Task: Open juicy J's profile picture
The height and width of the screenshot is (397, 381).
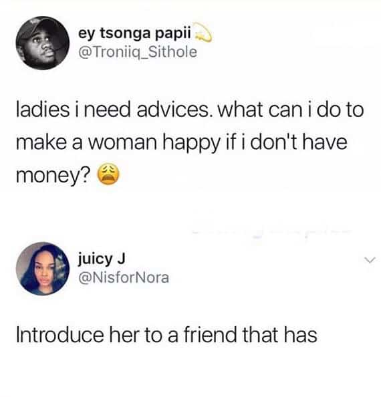Action: (43, 269)
